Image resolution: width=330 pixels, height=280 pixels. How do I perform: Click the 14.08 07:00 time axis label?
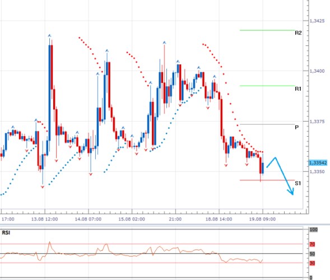coord(88,219)
